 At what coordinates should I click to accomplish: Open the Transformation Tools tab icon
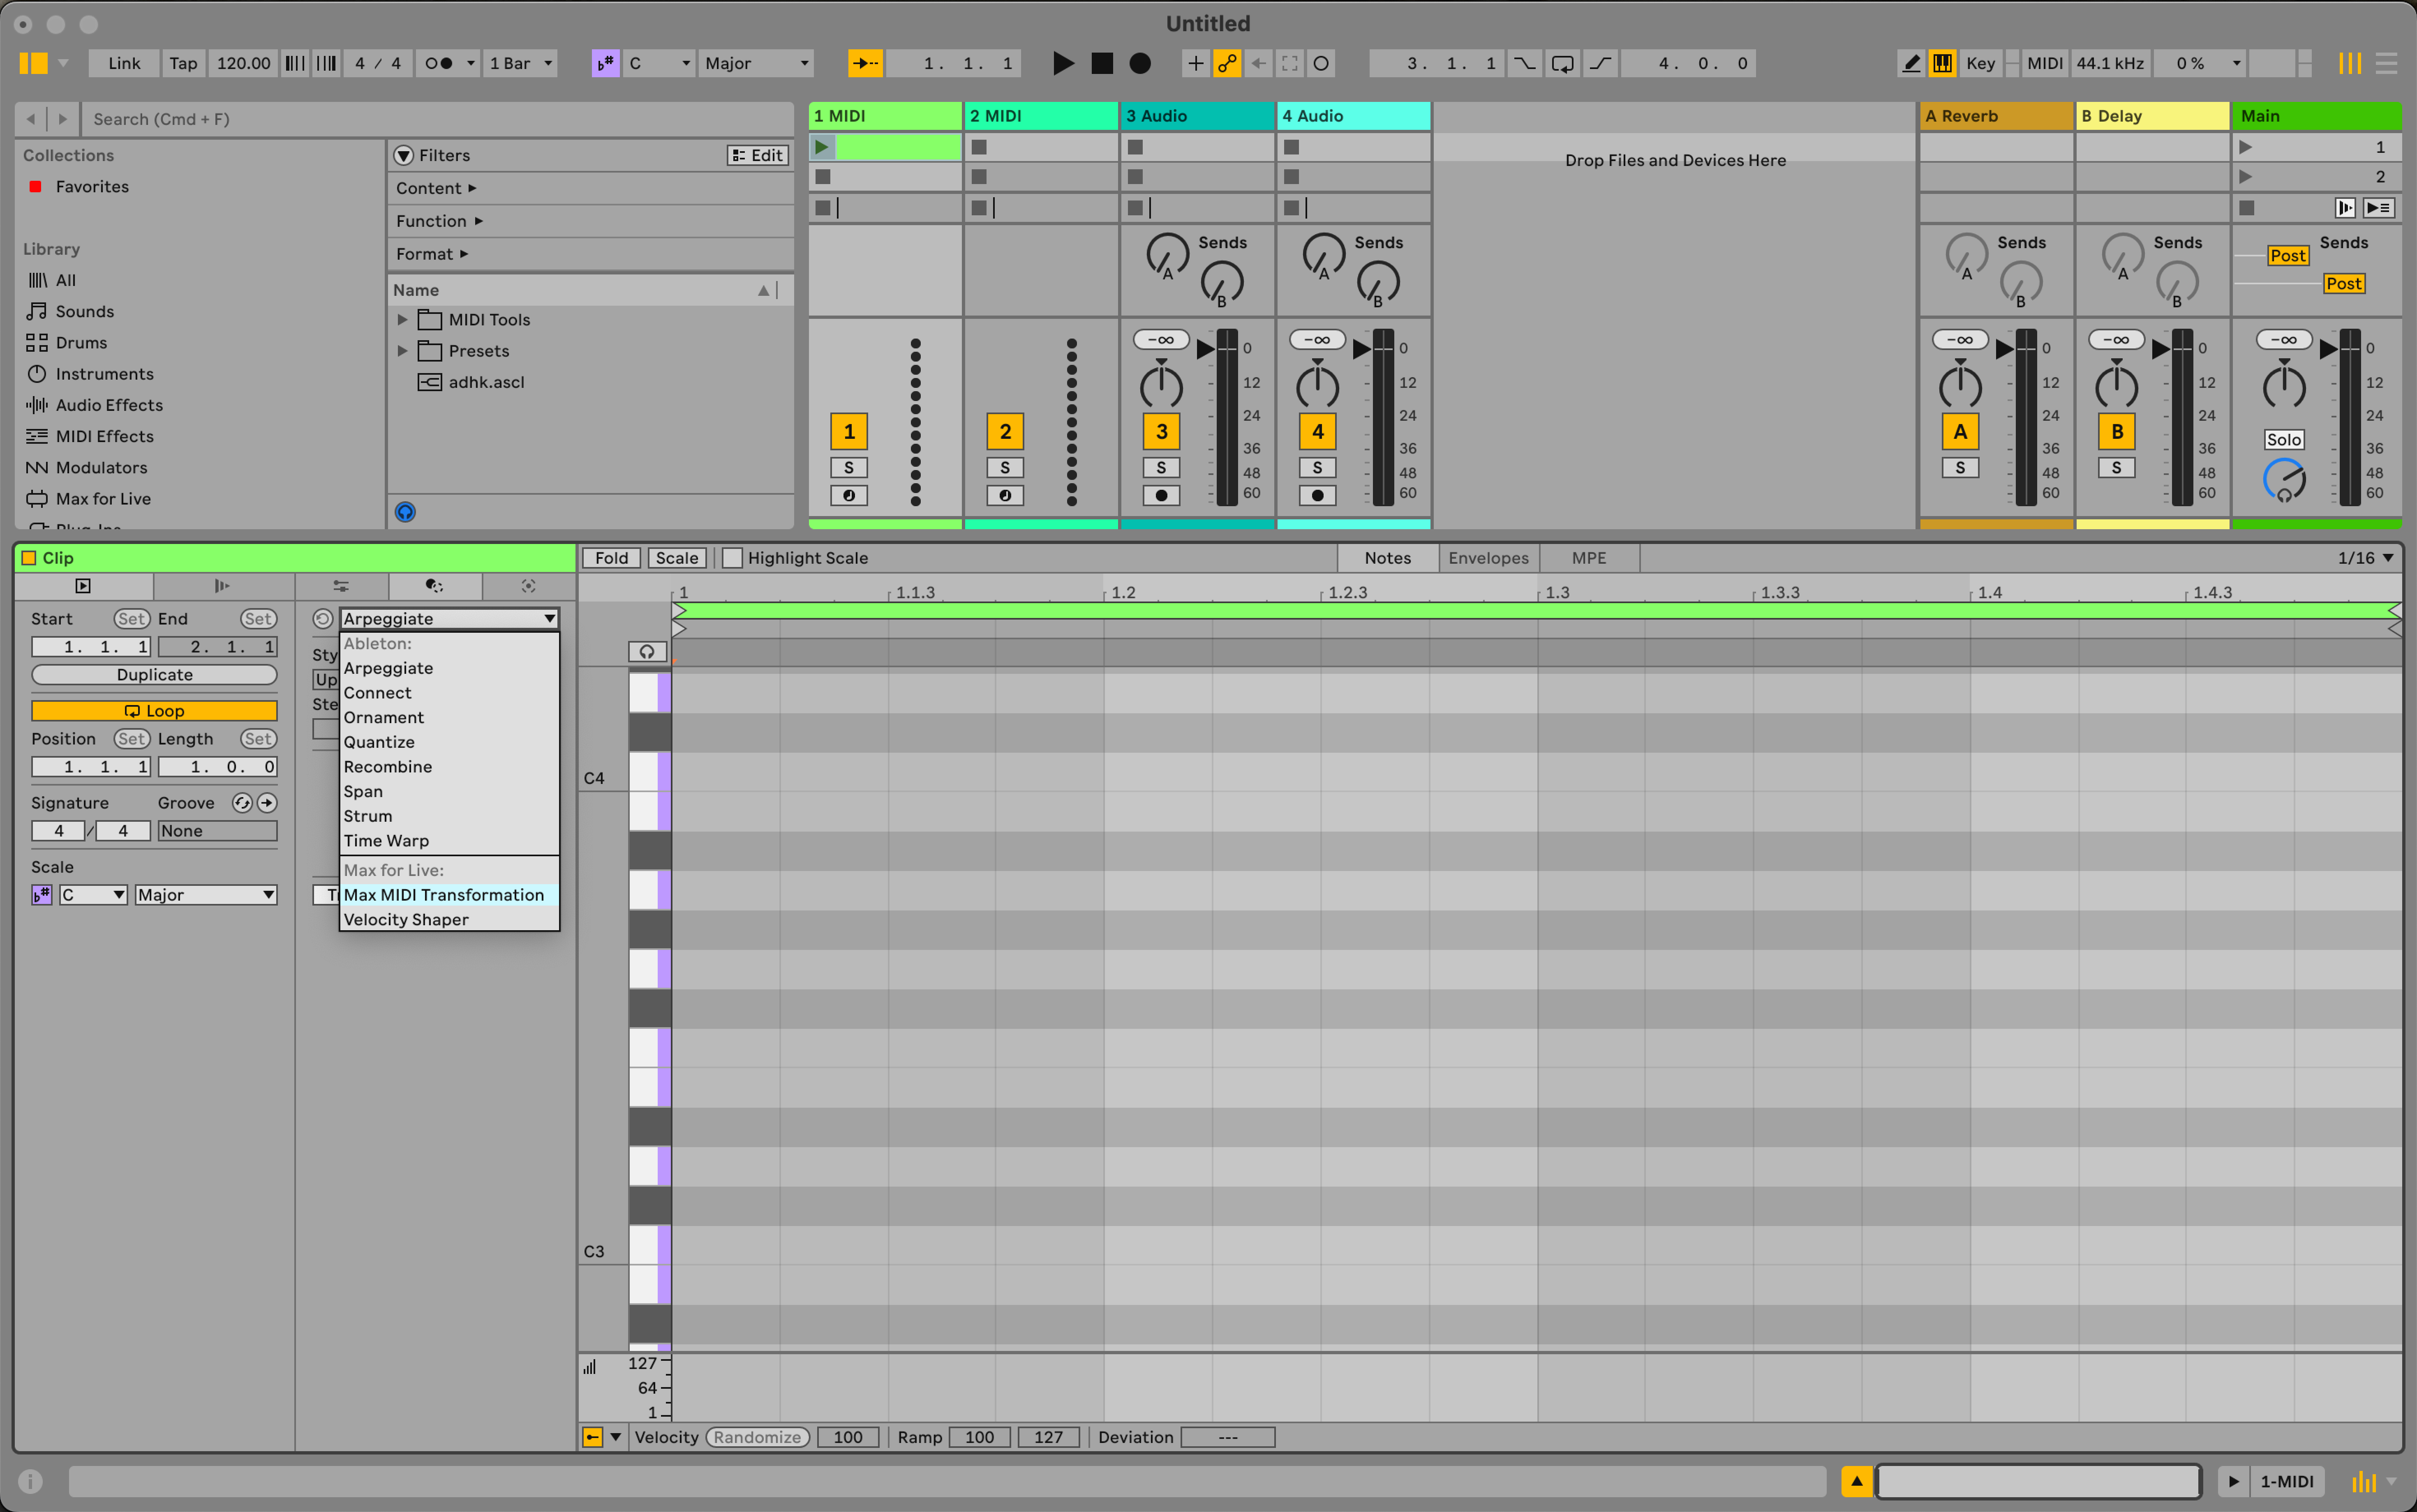(434, 586)
